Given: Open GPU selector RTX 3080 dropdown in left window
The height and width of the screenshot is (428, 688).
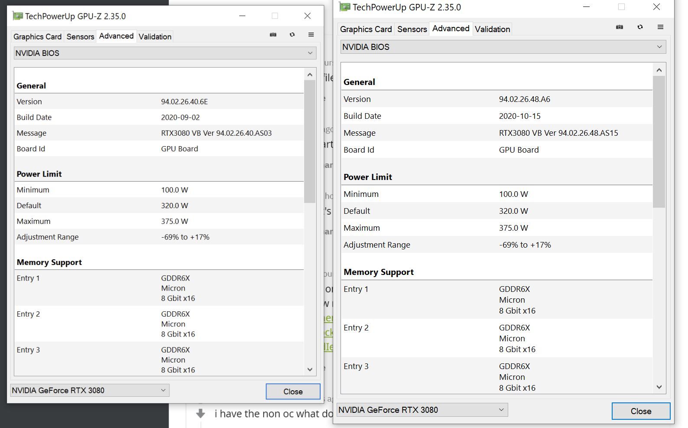Looking at the screenshot, I should click(90, 390).
